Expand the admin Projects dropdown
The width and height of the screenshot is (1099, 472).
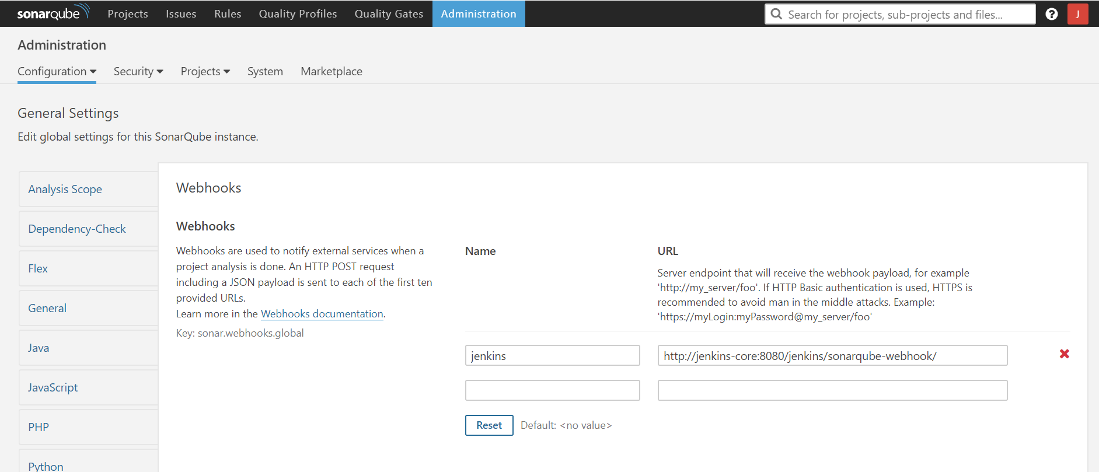[x=205, y=71]
